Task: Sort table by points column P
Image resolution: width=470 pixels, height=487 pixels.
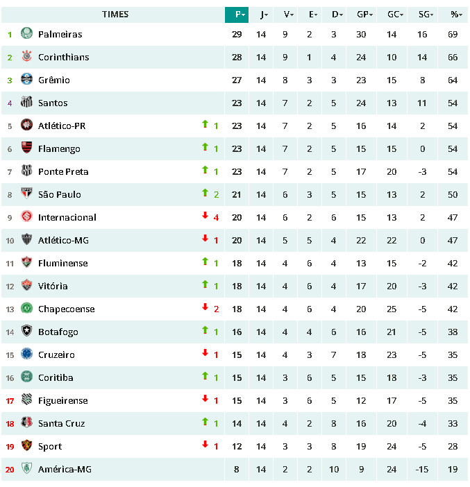Action: pyautogui.click(x=237, y=15)
